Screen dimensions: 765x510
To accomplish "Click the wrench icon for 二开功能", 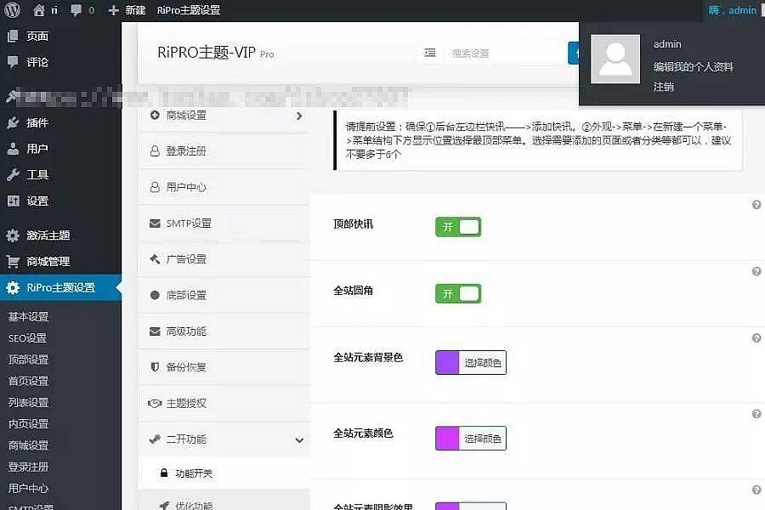I will pyautogui.click(x=155, y=439).
